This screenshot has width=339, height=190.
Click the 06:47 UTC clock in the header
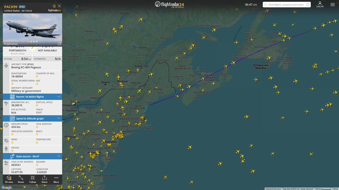click(x=251, y=5)
